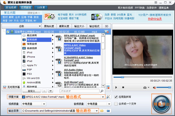This screenshot has width=175, height=116.
Task: Click the Apple TV icon
Action: [24, 66]
